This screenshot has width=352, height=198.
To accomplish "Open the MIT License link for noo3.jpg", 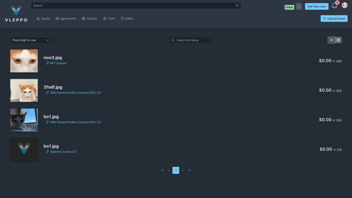I will pyautogui.click(x=58, y=63).
